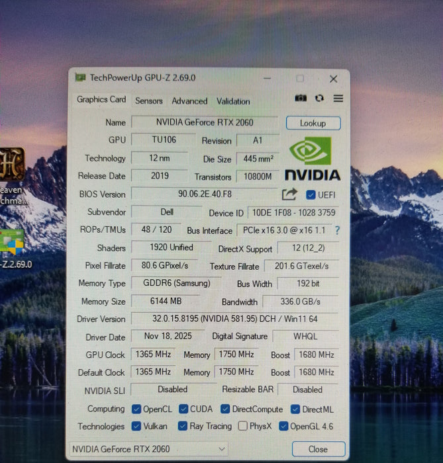443x463 pixels.
Task: Toggle the DirectCompute checkbox
Action: (225, 409)
